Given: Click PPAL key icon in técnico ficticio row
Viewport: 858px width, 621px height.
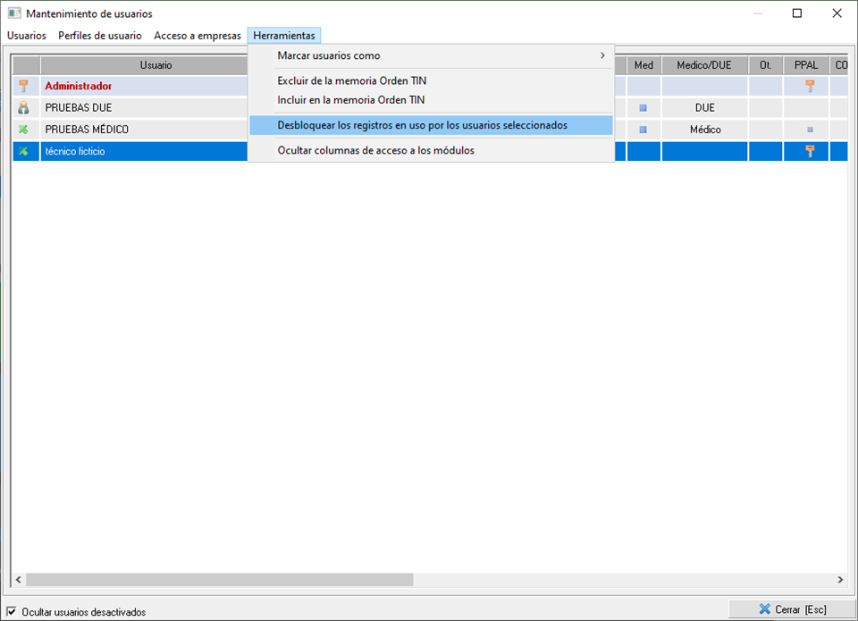Looking at the screenshot, I should pyautogui.click(x=811, y=152).
